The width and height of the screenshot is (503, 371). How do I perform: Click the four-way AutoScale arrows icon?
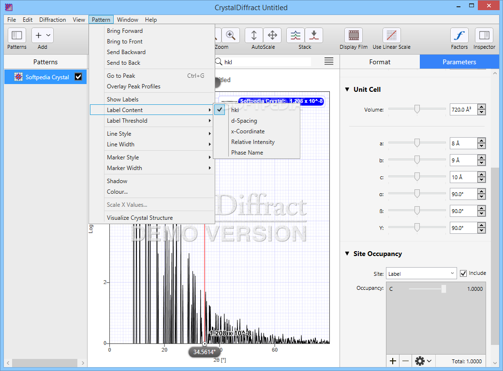(272, 35)
